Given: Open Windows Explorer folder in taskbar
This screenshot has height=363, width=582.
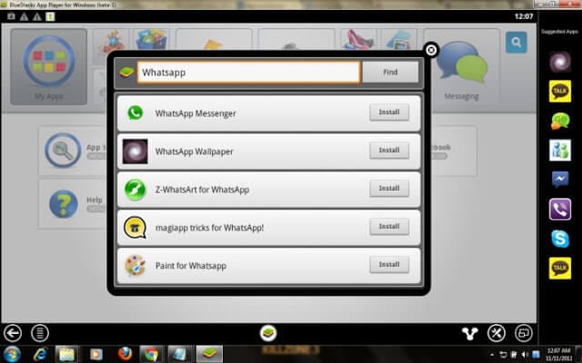Looking at the screenshot, I should click(66, 355).
